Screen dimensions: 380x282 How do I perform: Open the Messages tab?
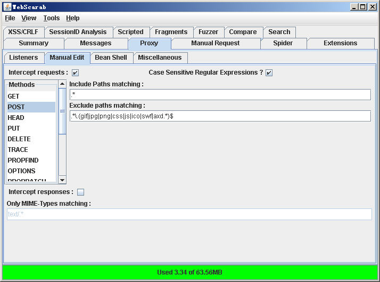tap(96, 43)
